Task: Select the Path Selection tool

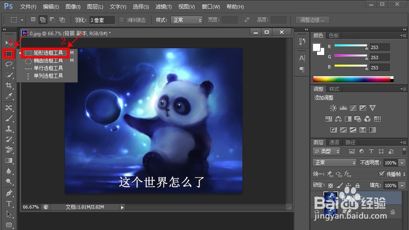Action: tap(9, 214)
